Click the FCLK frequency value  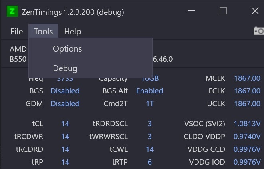tap(247, 91)
